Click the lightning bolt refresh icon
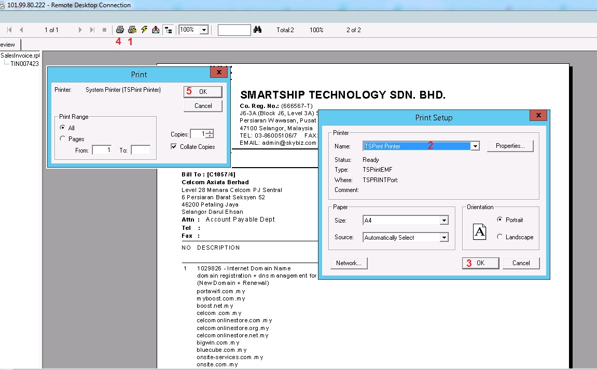 (144, 30)
